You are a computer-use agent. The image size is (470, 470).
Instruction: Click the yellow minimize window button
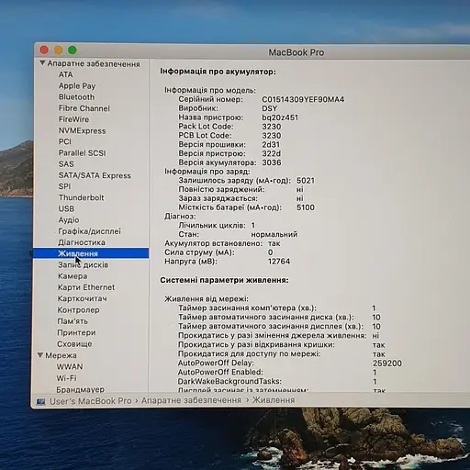[x=58, y=50]
